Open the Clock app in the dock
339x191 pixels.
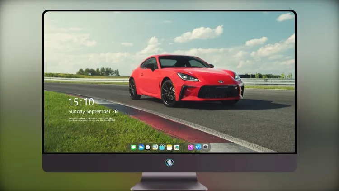coord(148,148)
